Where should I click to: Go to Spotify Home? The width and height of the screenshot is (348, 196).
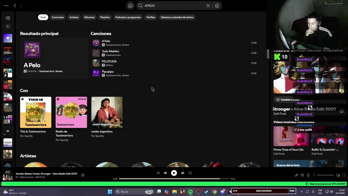click(x=130, y=6)
